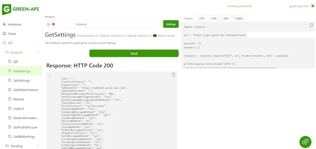Click the Instances sidebar icon
The height and width of the screenshot is (149, 316).
[4, 24]
